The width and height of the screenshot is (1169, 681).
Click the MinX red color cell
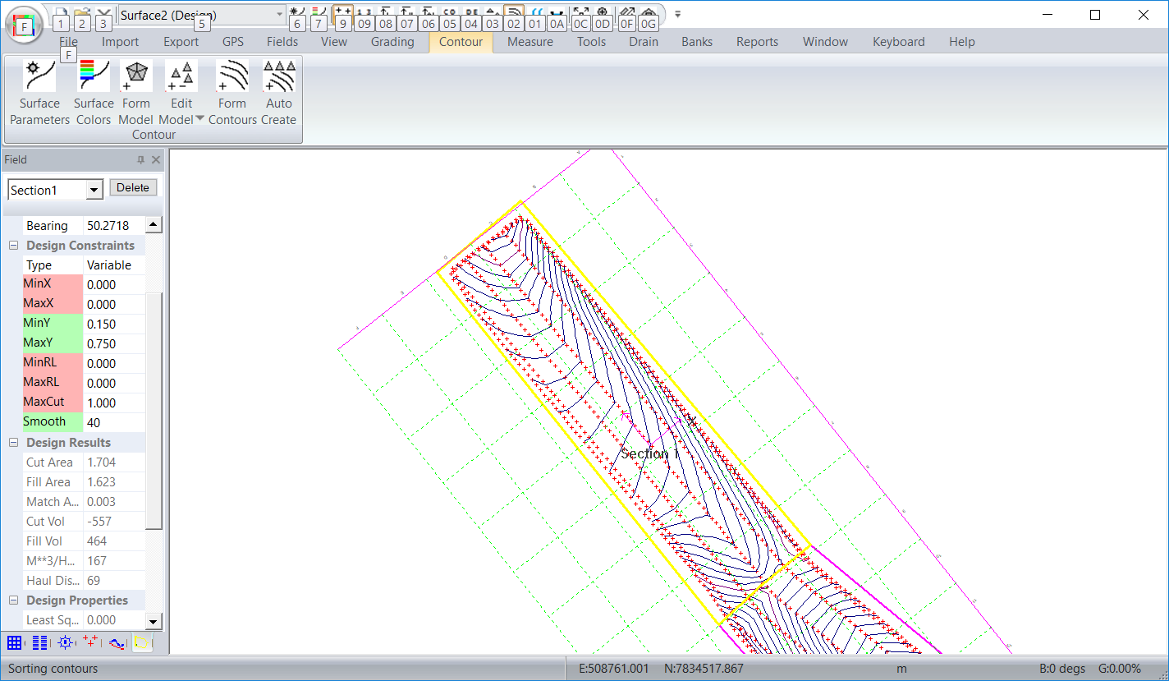click(53, 284)
